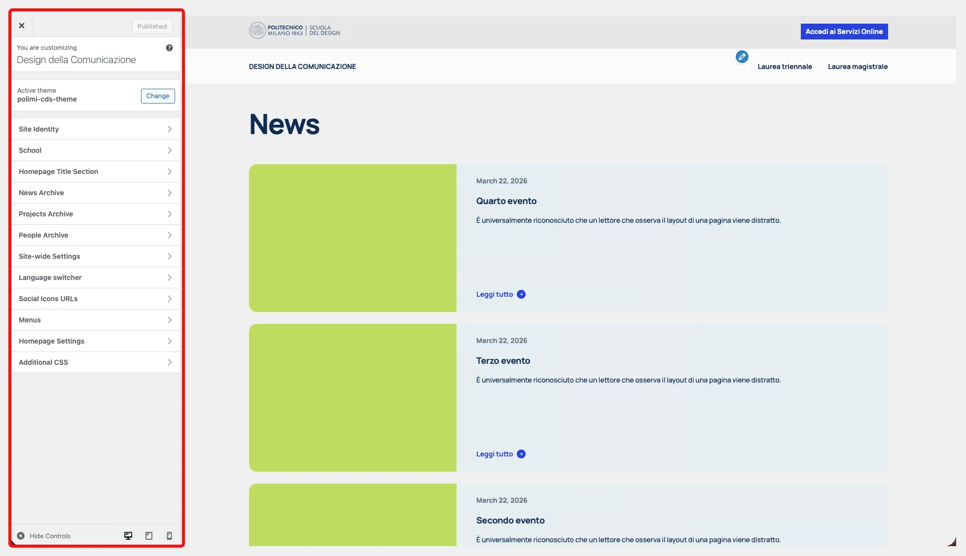Click March 22, 2026 date of Terzo evento
The height and width of the screenshot is (556, 966).
[x=501, y=341]
